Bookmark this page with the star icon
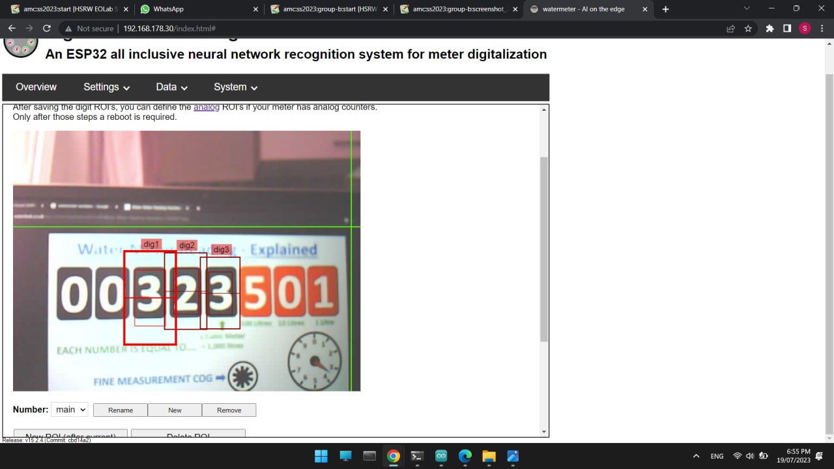The width and height of the screenshot is (834, 469). 748,29
